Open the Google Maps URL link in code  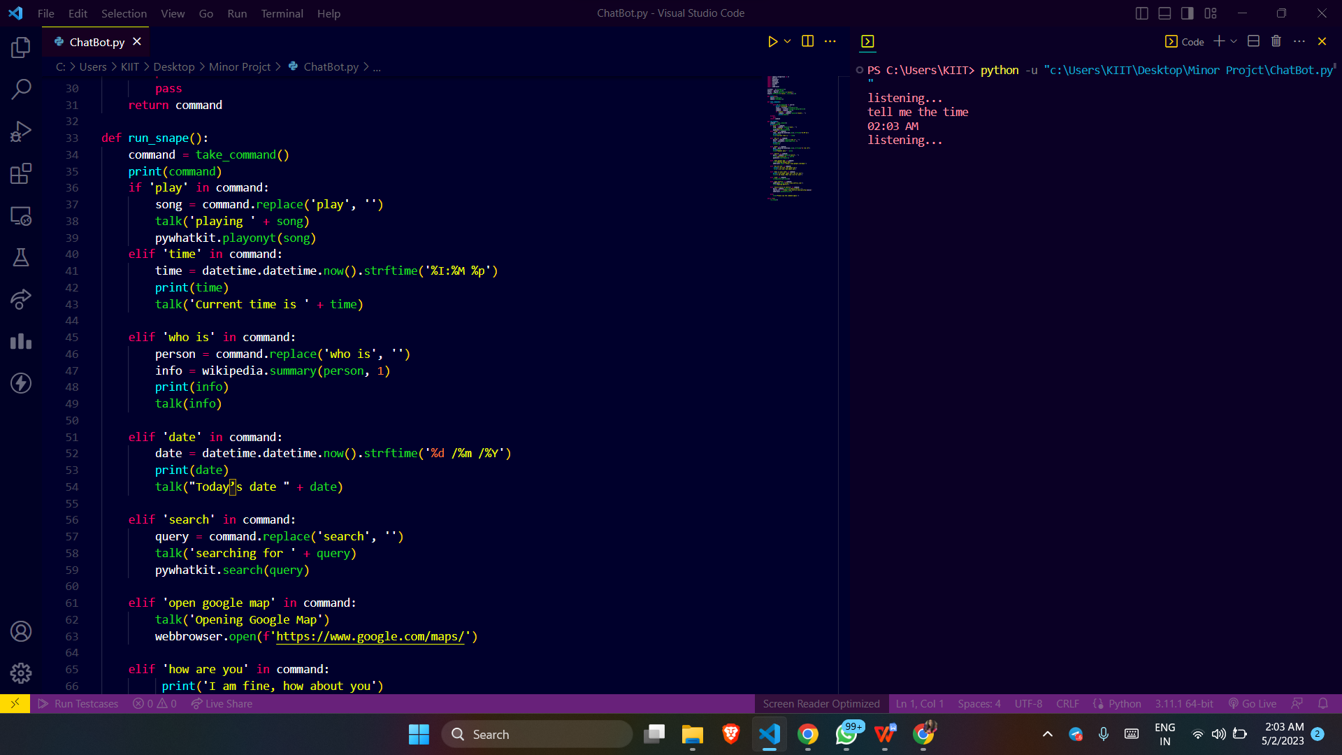[370, 636]
